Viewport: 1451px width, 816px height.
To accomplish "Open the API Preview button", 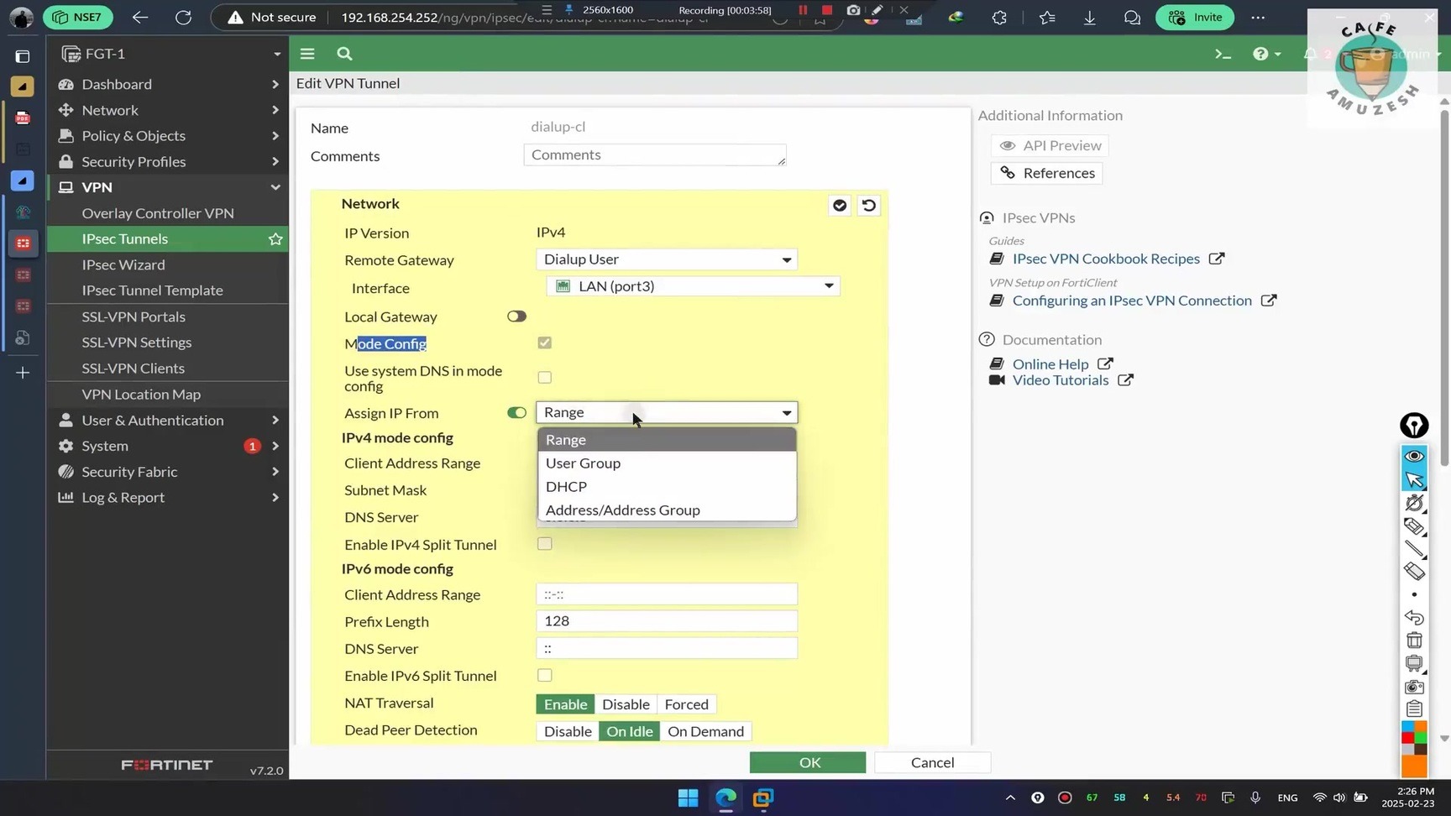I will (x=1050, y=146).
